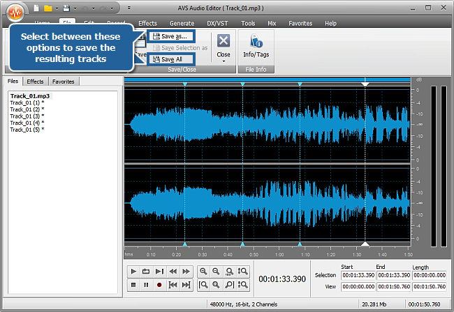This screenshot has height=312, width=454.
Task: Jump to track end button
Action: tap(186, 285)
